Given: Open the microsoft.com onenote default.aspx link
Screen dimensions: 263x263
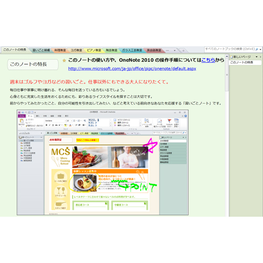Looking at the screenshot, I should 132,68.
